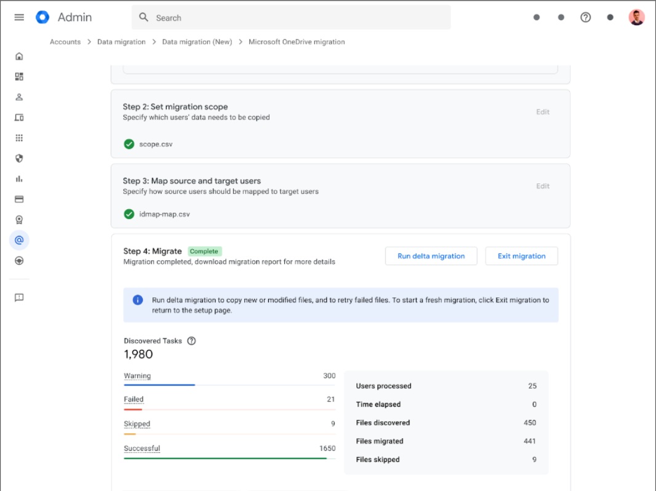Open the Failed tasks link

[134, 399]
